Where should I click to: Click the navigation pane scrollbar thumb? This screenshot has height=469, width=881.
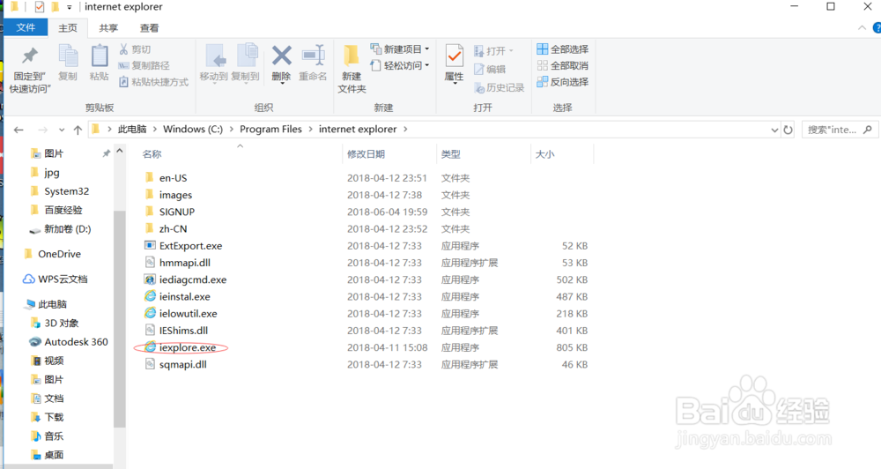click(119, 319)
